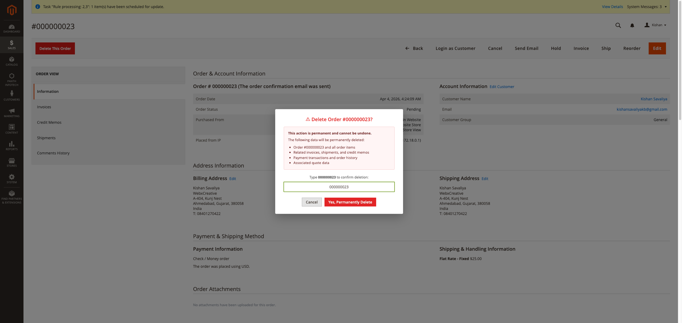Viewport: 682px width, 323px height.
Task: Select the Sales icon in sidebar
Action: [x=12, y=44]
